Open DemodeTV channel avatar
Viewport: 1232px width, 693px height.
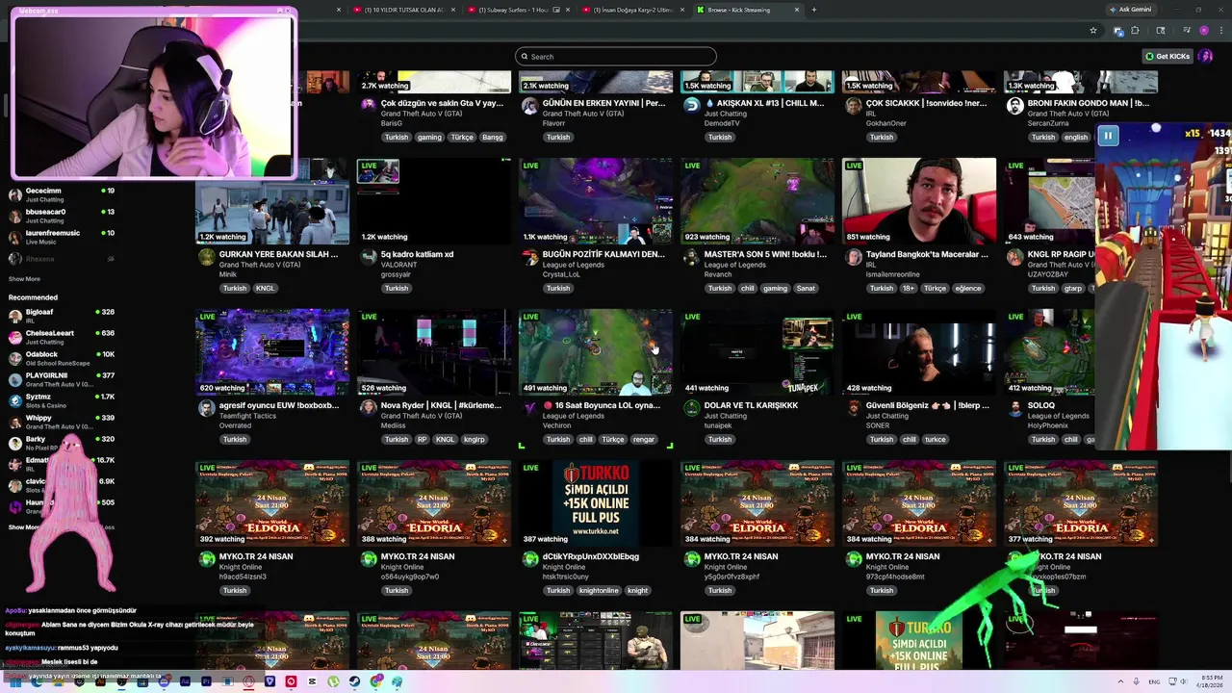[691, 106]
